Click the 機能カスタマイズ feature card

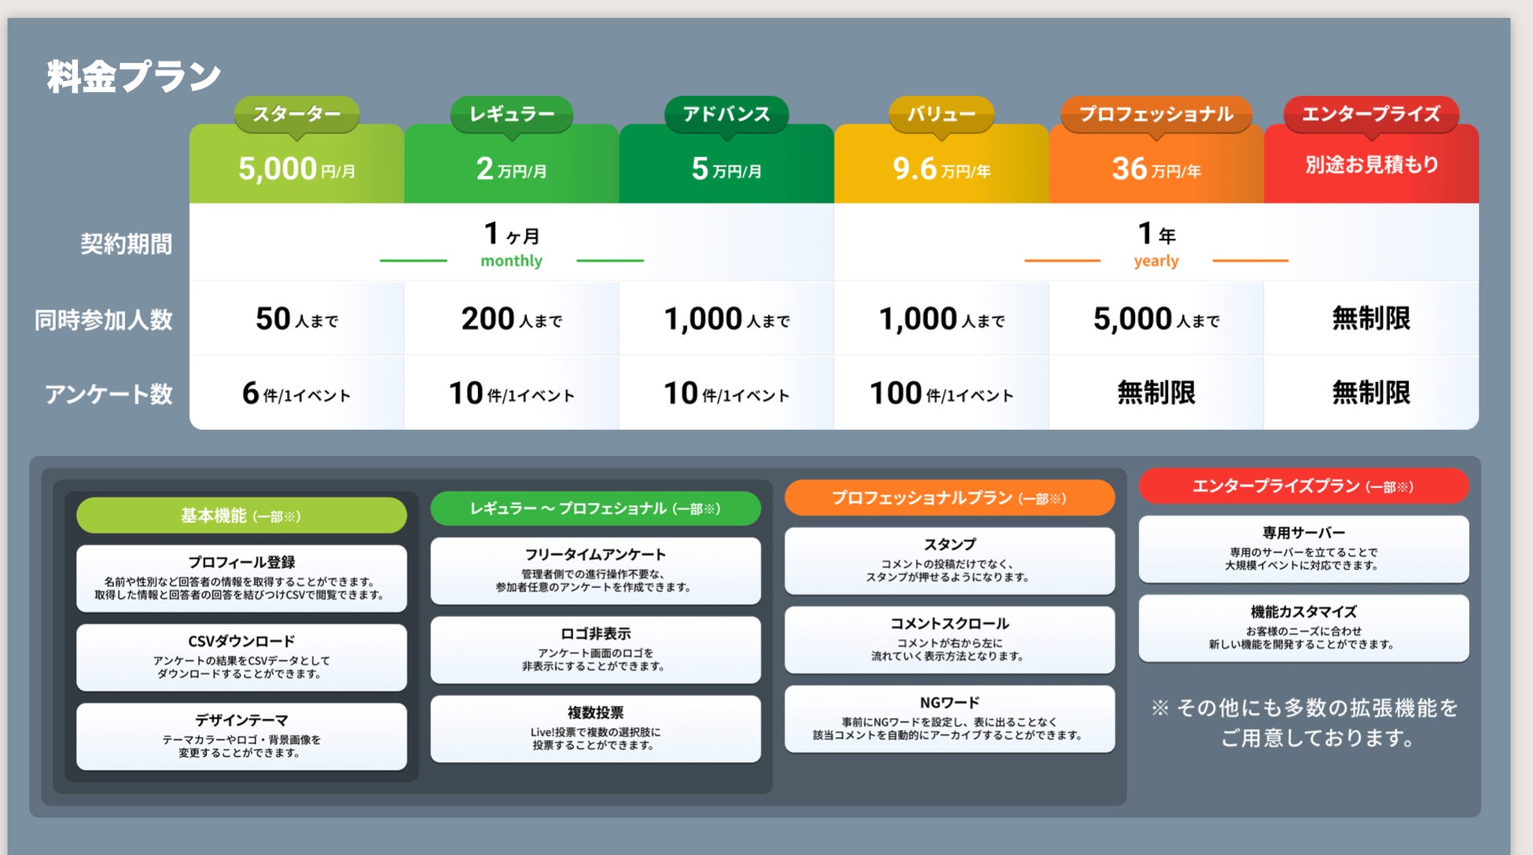1303,627
